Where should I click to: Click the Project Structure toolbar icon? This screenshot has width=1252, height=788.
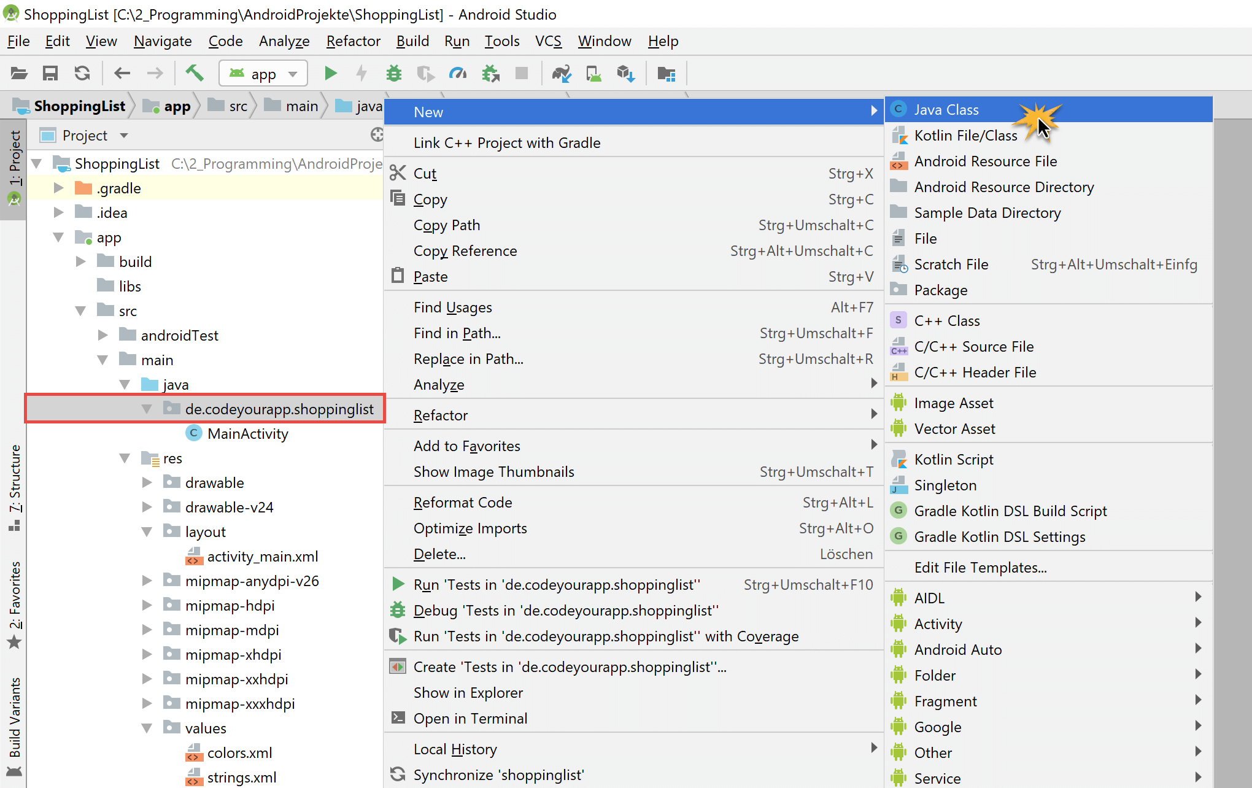[x=666, y=74]
